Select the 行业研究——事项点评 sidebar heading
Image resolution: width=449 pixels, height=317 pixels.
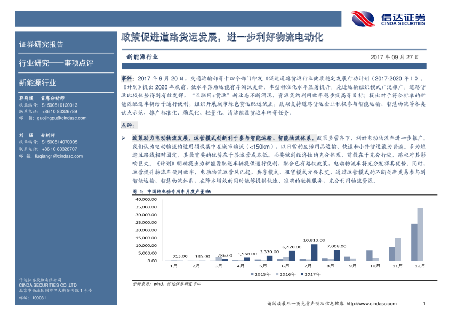[56, 63]
